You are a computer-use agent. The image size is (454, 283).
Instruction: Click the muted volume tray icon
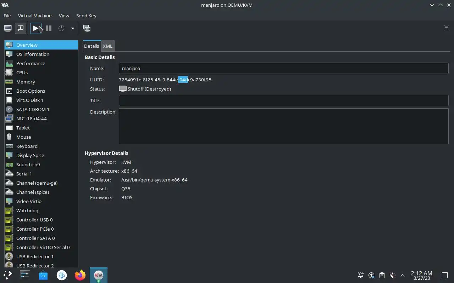tap(392, 275)
